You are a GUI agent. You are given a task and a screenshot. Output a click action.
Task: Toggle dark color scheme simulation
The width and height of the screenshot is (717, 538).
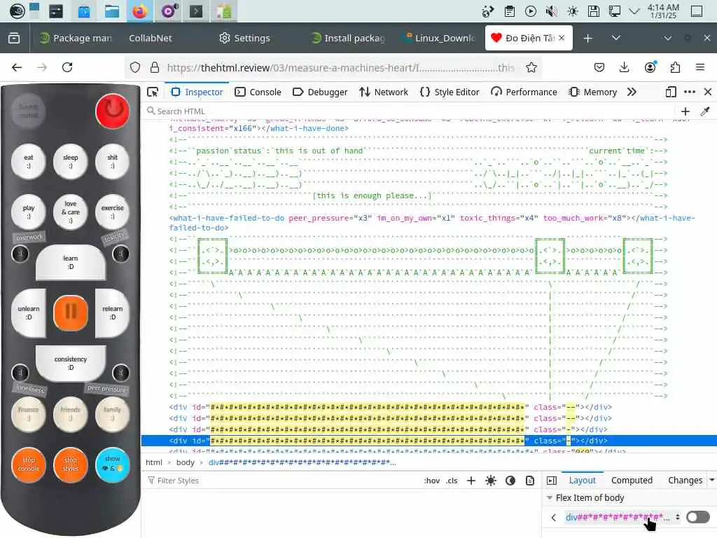[510, 481]
